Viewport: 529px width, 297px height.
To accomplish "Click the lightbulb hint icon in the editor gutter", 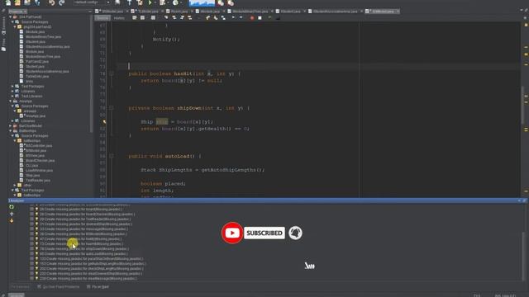I will click(x=105, y=121).
